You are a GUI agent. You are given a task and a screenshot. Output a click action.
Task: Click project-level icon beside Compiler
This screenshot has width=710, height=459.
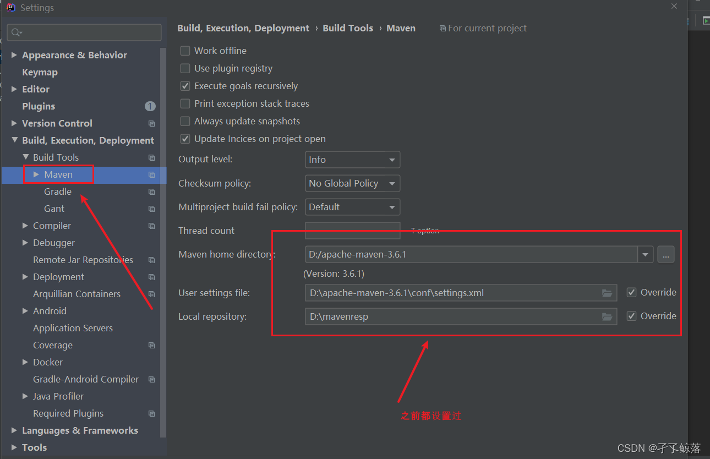(x=152, y=226)
